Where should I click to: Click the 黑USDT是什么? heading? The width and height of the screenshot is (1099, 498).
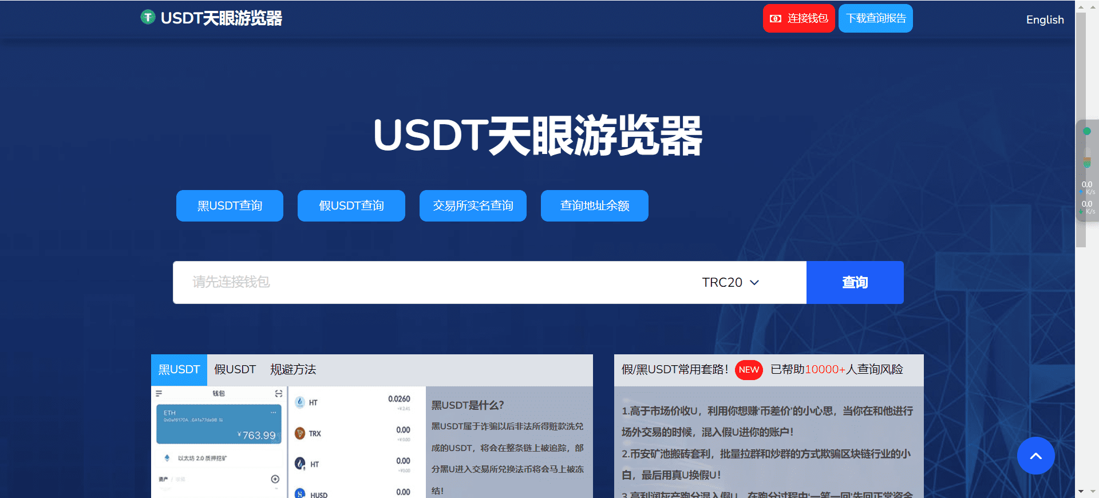pyautogui.click(x=468, y=405)
